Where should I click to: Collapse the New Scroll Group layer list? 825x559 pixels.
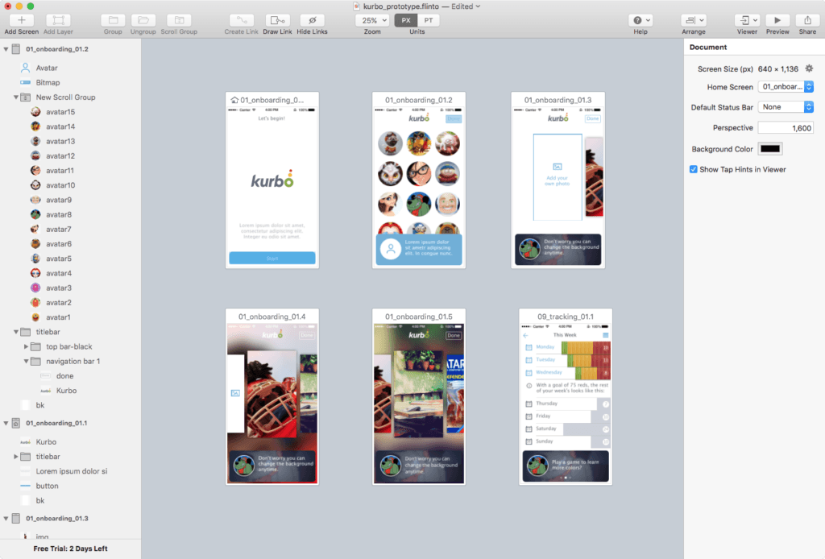coord(15,97)
